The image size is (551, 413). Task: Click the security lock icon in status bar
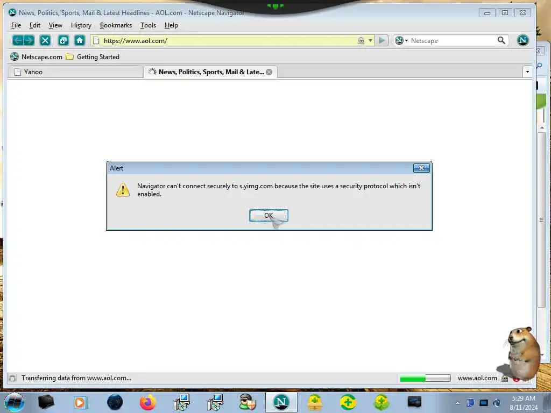coord(505,378)
